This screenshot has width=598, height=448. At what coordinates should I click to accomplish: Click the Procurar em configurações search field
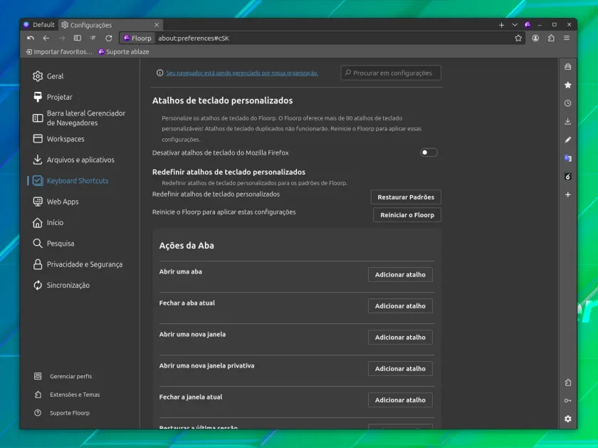(x=391, y=73)
